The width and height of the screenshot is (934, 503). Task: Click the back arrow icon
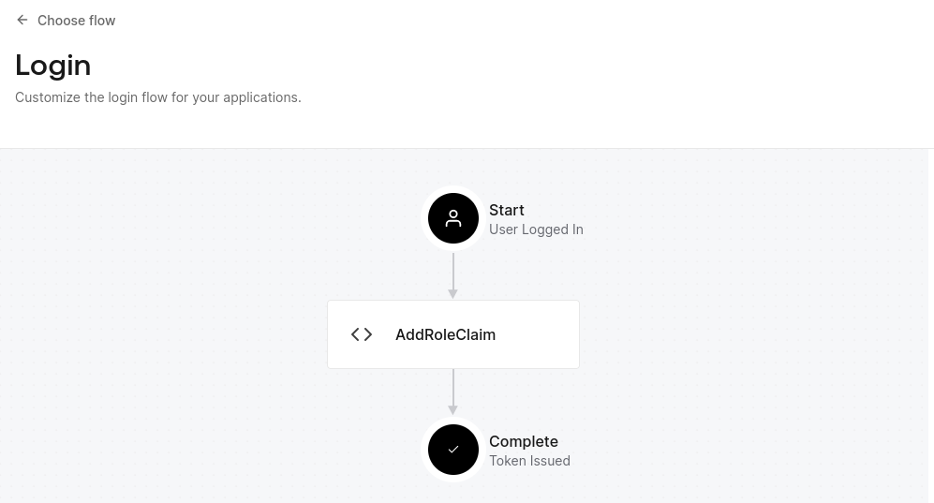point(22,20)
